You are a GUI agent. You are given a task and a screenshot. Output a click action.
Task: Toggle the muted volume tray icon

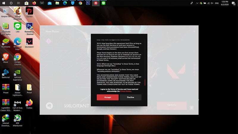pos(212,3)
